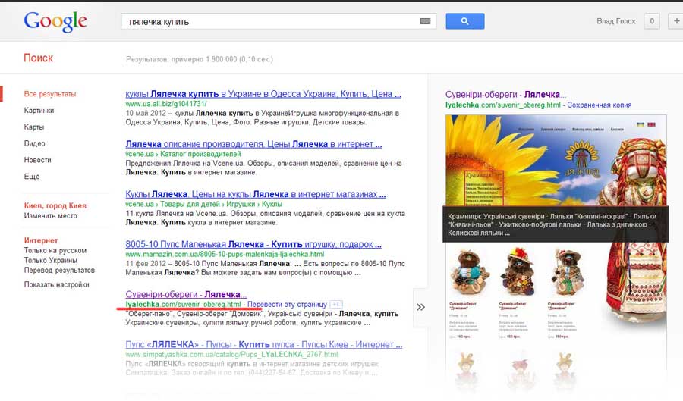Click 'Перевести эту страницу' link
This screenshot has height=401, width=683.
[287, 305]
